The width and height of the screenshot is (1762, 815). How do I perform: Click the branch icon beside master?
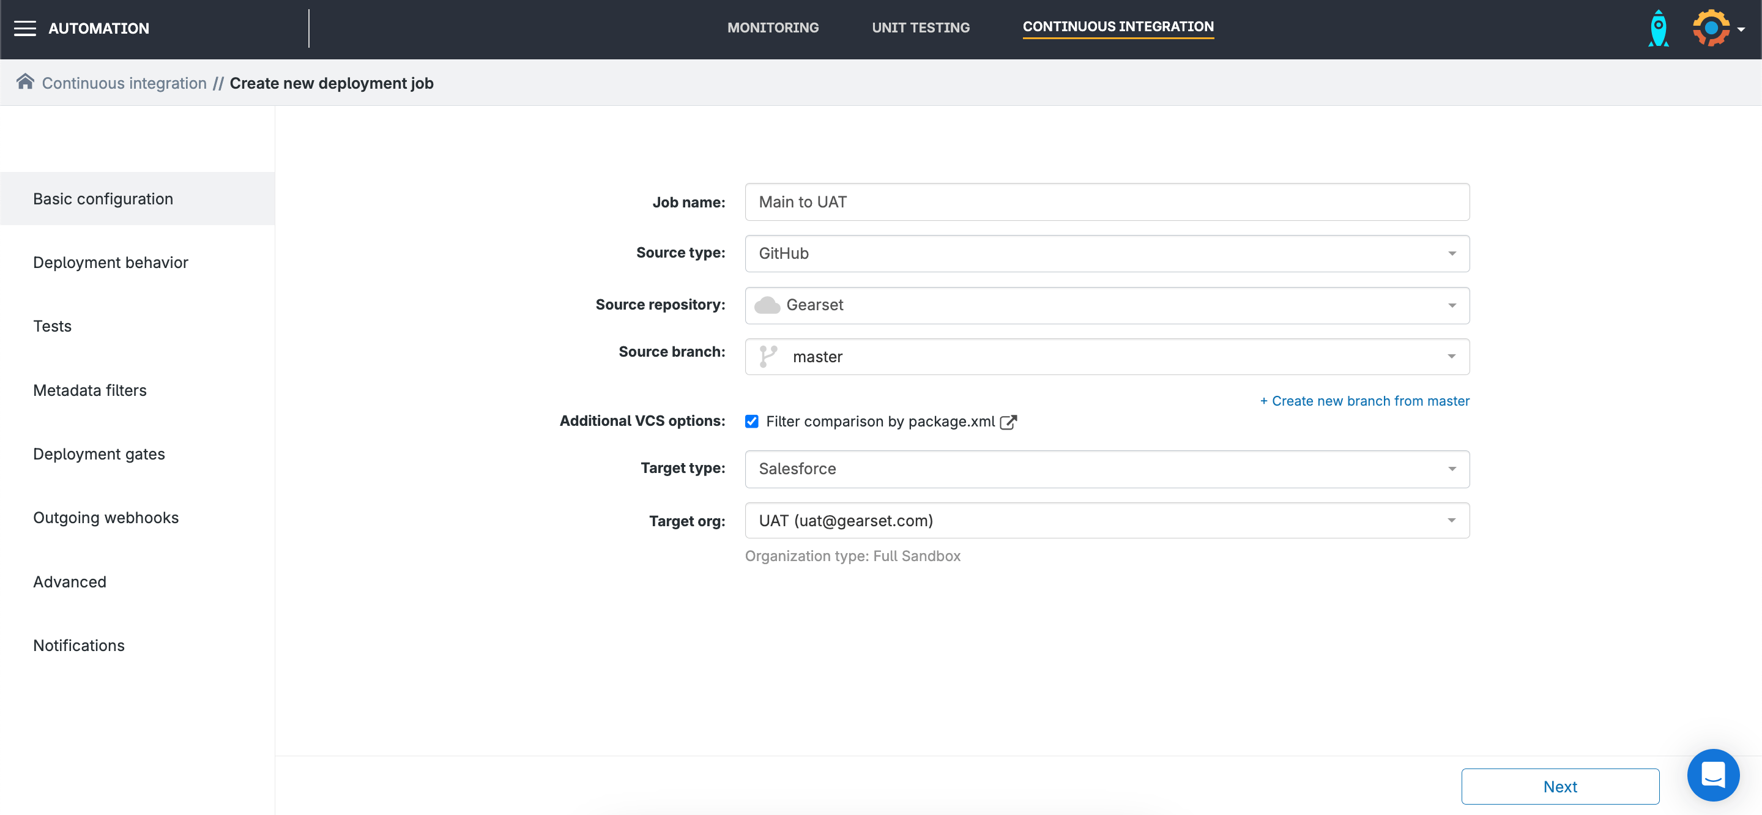pos(768,357)
